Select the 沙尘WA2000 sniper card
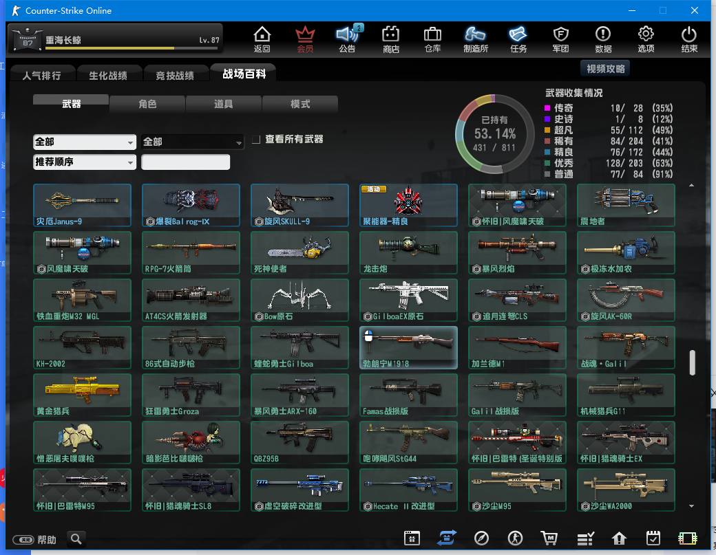The width and height of the screenshot is (716, 555). (x=626, y=490)
